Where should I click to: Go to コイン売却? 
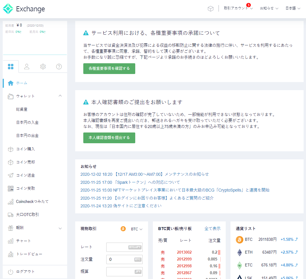[25, 162]
